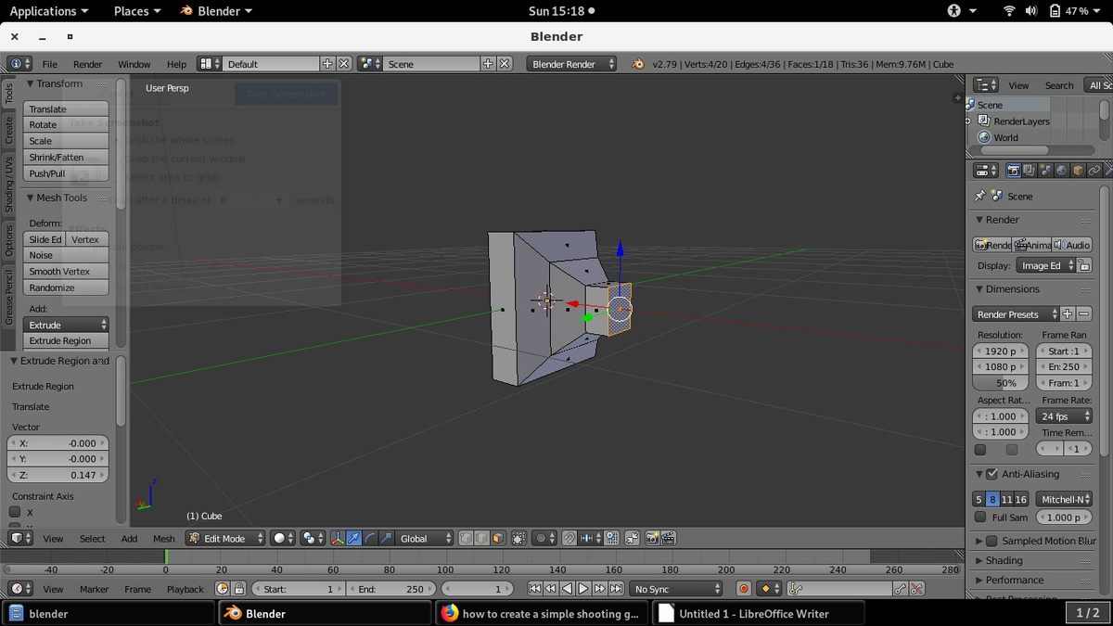The width and height of the screenshot is (1113, 626).
Task: Enable the Sampled Motion Blur checkbox
Action: click(x=991, y=541)
